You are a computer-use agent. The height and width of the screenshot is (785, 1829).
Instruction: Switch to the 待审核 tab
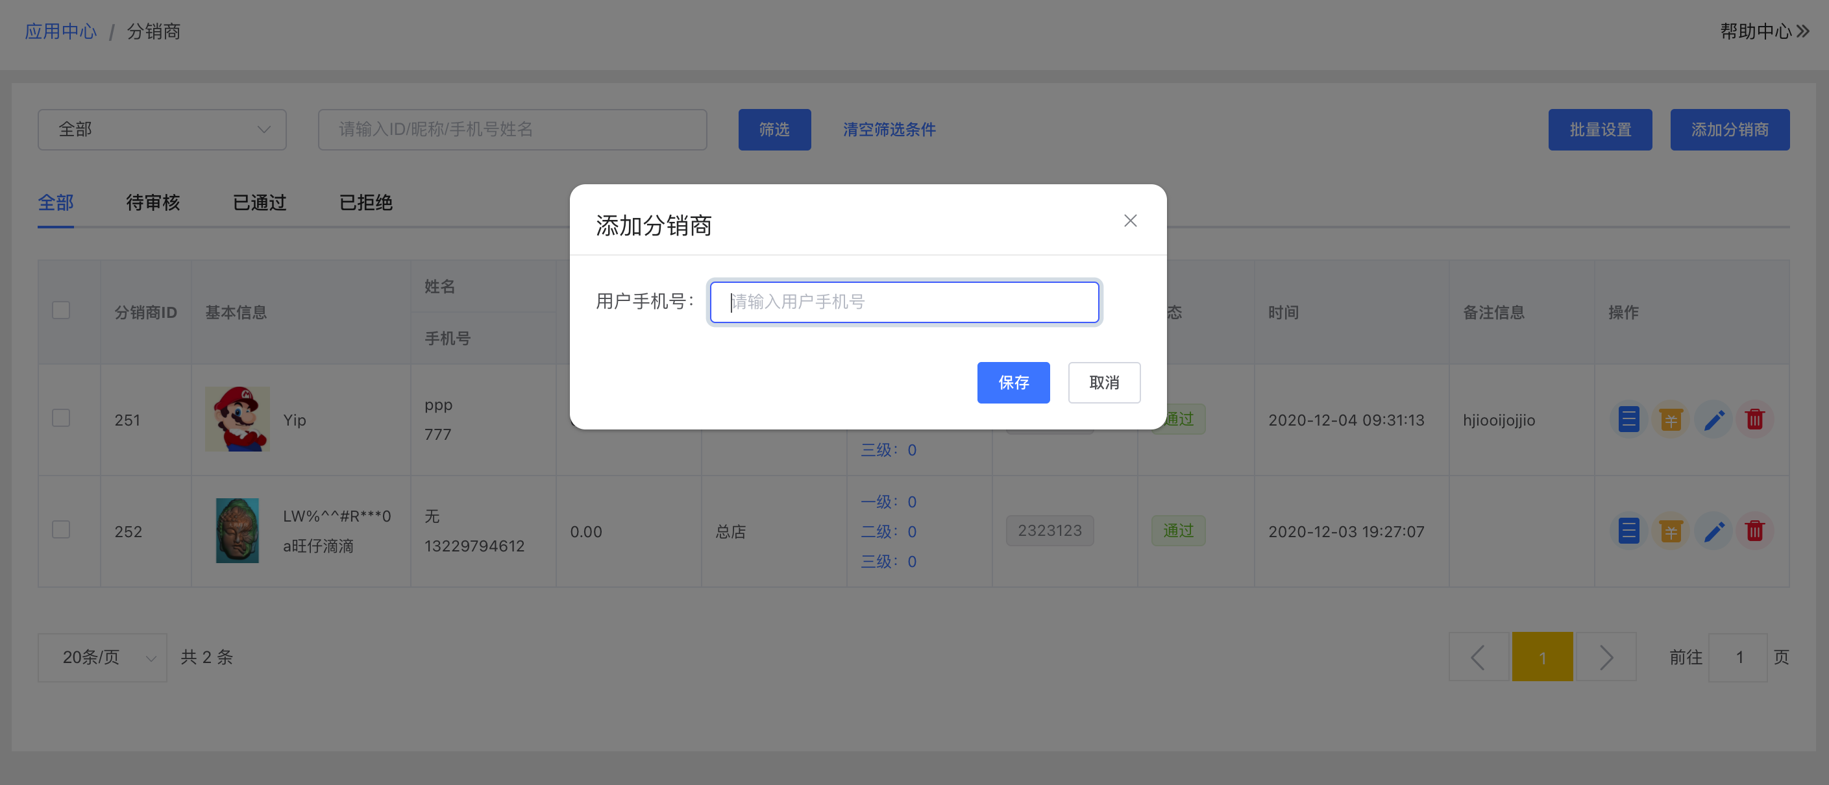153,203
